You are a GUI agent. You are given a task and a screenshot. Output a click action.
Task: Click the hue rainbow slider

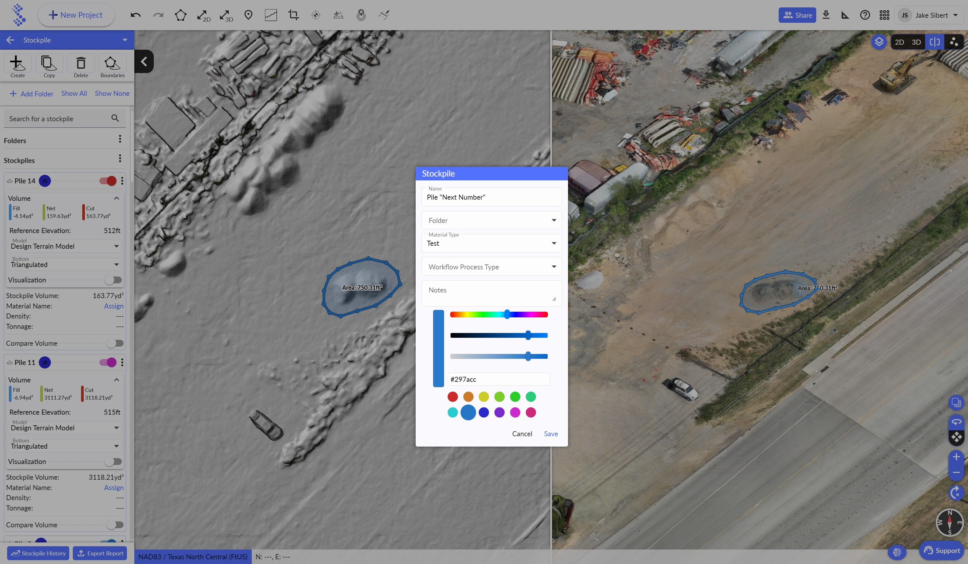[498, 315]
